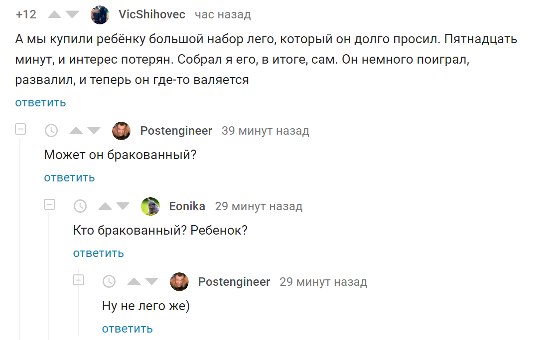Reply to 'Ну не лего же)' comment
Viewport: 551px width, 340px height.
tap(127, 329)
